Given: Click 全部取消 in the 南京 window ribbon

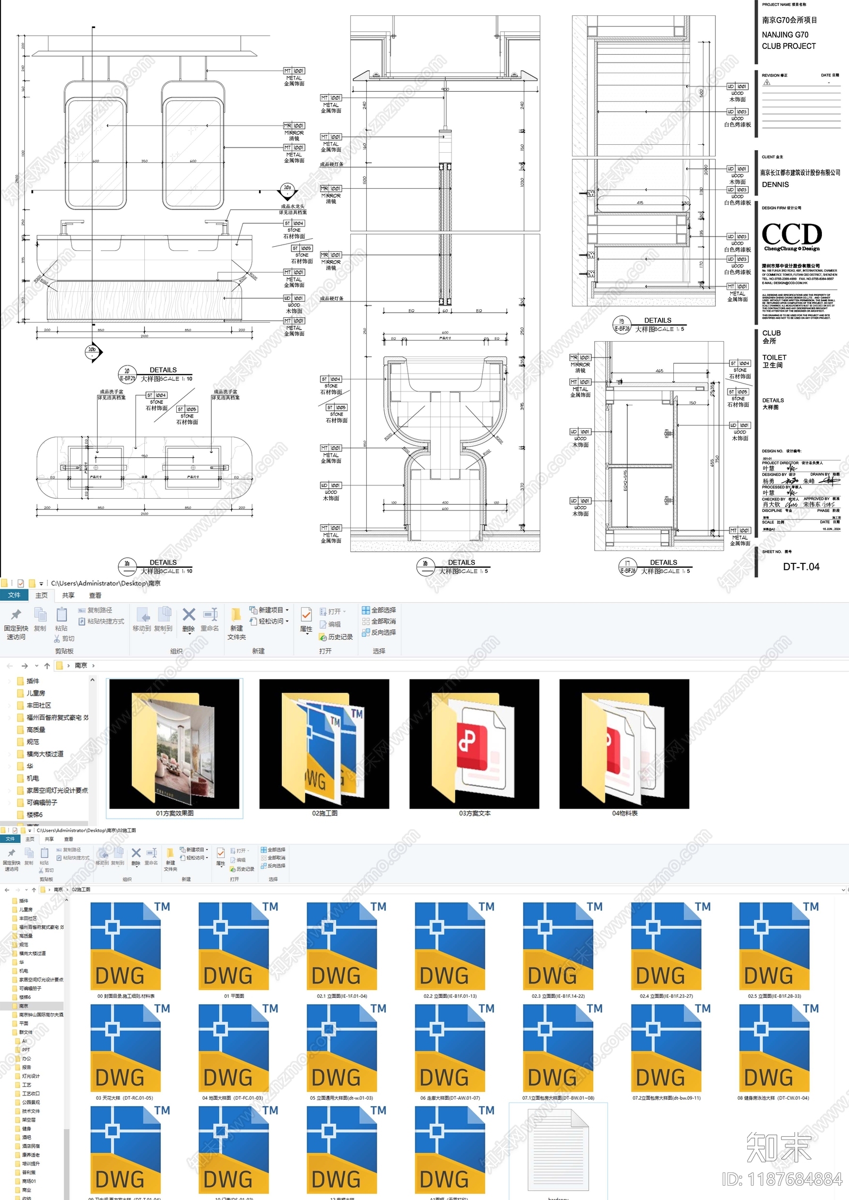Looking at the screenshot, I should 379,621.
